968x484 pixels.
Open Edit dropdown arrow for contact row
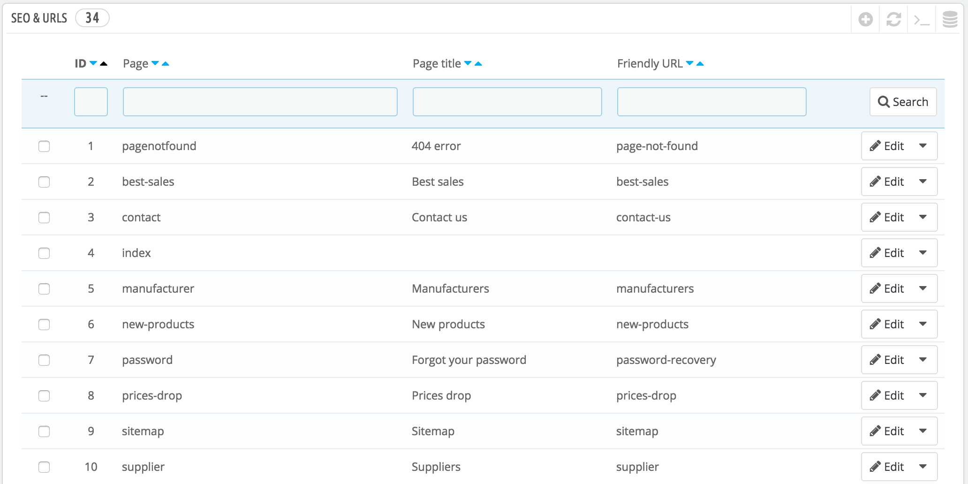(x=923, y=217)
